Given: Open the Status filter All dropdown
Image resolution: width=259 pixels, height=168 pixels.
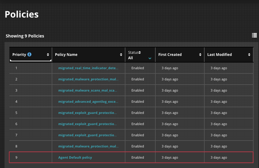Looking at the screenshot, I should [140, 58].
